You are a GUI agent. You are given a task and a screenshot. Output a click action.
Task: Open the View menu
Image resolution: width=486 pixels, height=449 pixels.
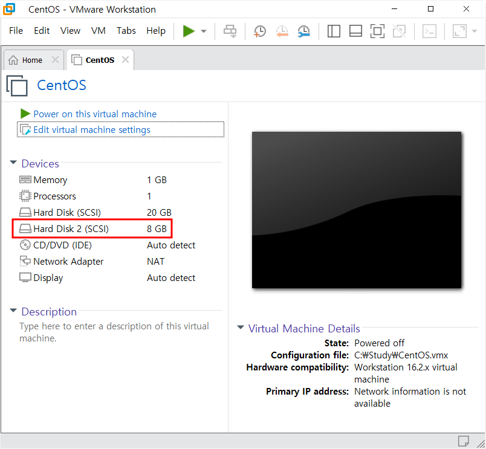(70, 31)
